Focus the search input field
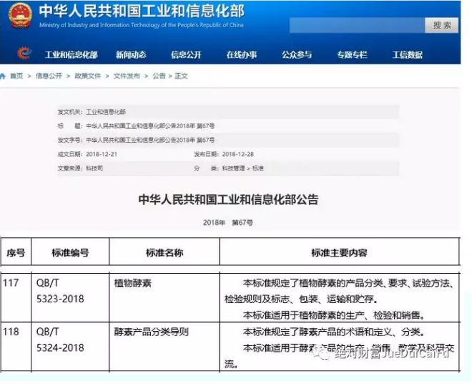The width and height of the screenshot is (472, 384). [x=357, y=25]
